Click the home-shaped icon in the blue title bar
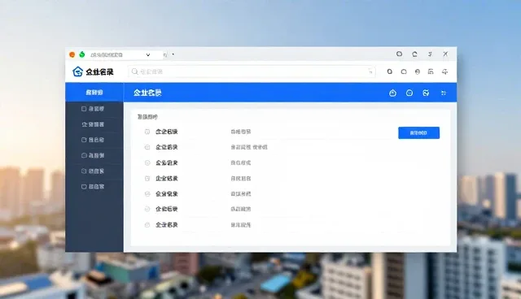This screenshot has height=299, width=521. [x=392, y=93]
